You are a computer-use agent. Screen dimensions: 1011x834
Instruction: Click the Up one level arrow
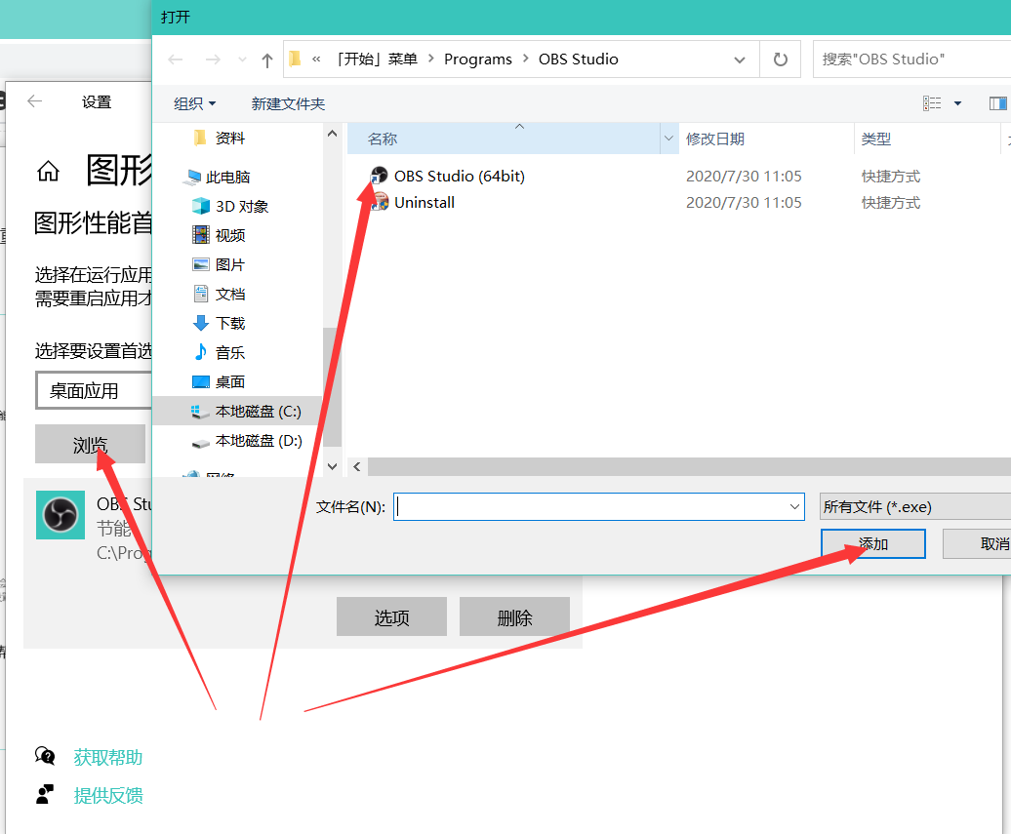coord(267,60)
